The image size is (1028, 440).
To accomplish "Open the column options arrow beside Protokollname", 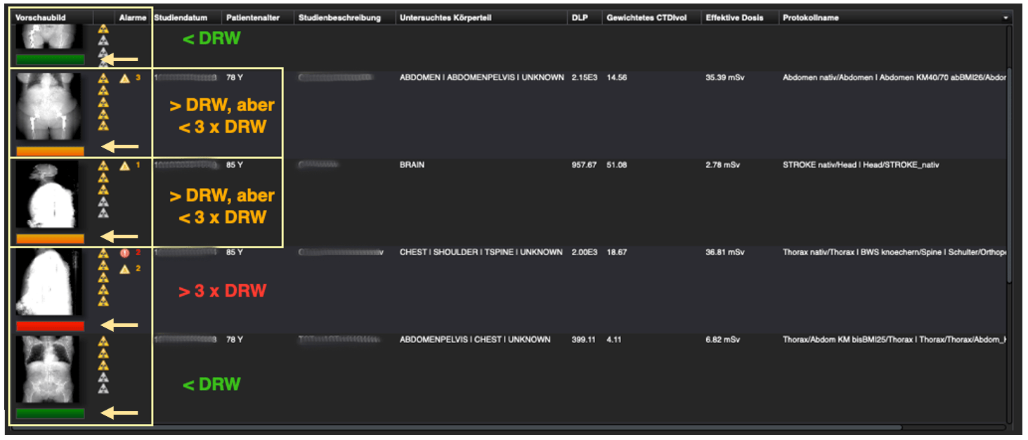I will point(1006,18).
